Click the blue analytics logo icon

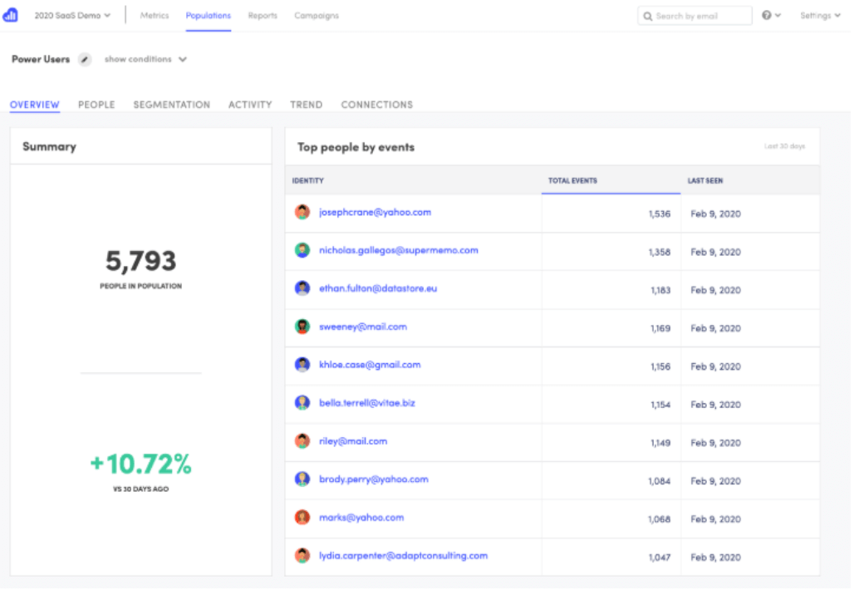[10, 15]
